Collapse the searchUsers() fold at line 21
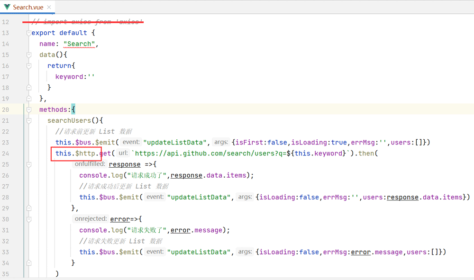The height and width of the screenshot is (280, 474). 29,120
